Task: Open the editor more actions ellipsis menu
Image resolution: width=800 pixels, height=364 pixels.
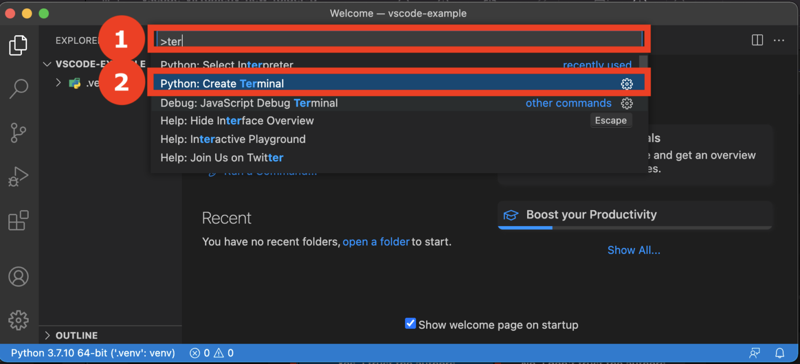Action: click(779, 41)
